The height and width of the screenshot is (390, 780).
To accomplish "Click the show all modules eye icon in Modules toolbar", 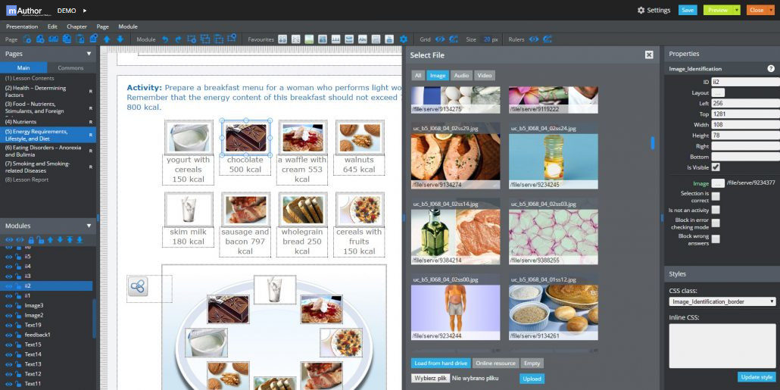I will coord(9,240).
